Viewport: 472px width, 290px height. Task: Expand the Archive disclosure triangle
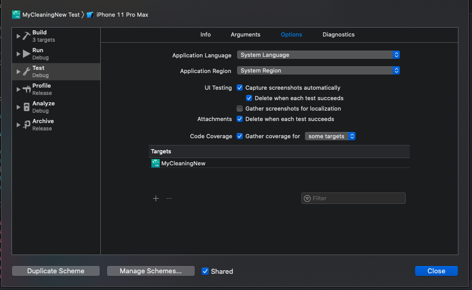18,125
